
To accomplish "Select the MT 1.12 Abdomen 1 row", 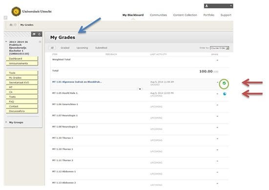I will tap(140, 174).
